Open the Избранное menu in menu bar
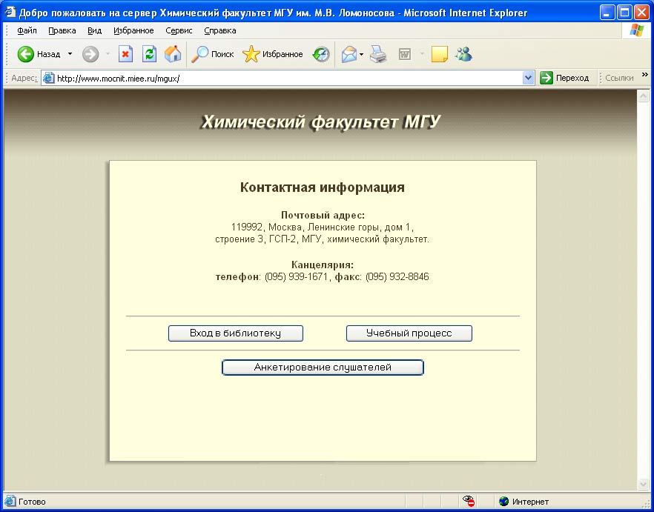 click(134, 30)
